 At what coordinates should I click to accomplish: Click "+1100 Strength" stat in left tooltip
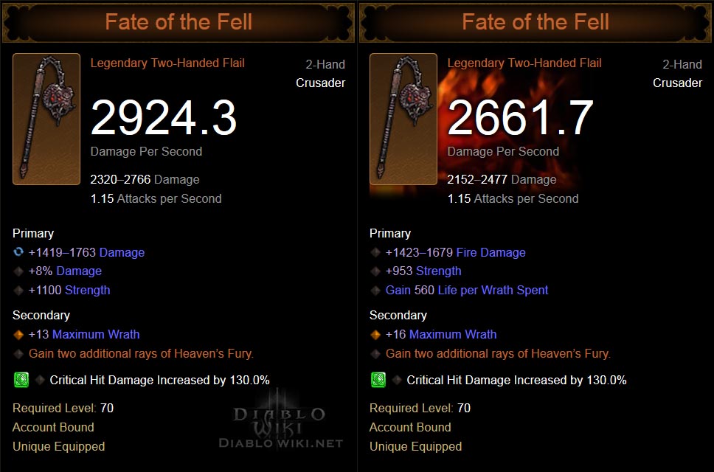click(x=69, y=290)
